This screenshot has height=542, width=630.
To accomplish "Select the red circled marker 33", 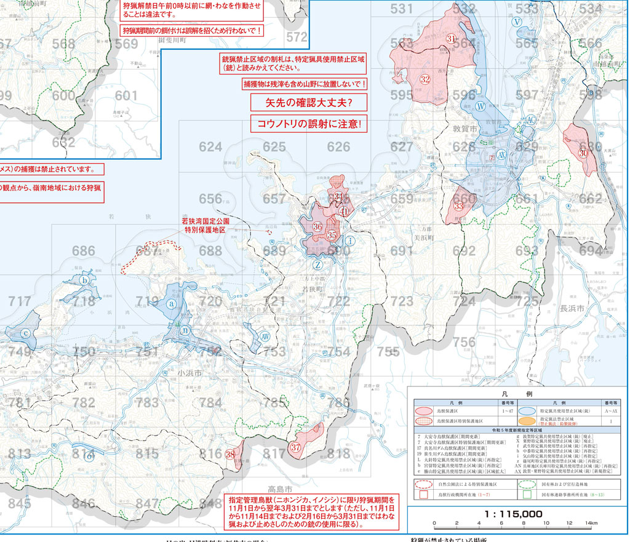I will [458, 206].
